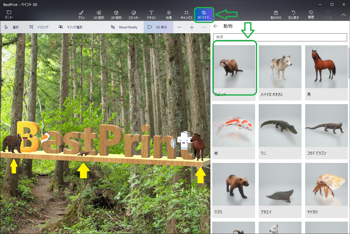
Task: Open the more options ellipsis menu
Action: tap(204, 27)
